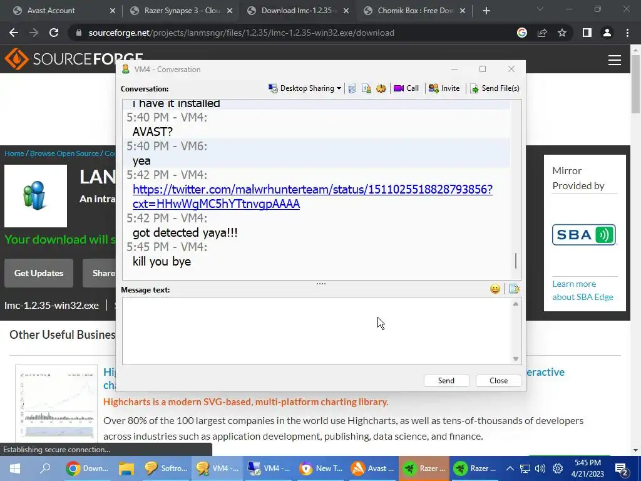
Task: Click the conversation scrollbar thumb
Action: coord(516,261)
